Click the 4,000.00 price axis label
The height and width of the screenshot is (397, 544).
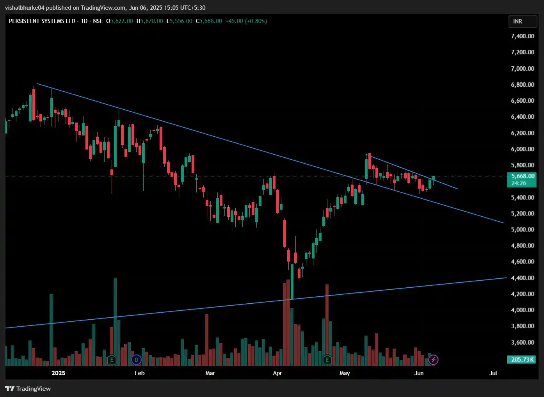tap(523, 310)
